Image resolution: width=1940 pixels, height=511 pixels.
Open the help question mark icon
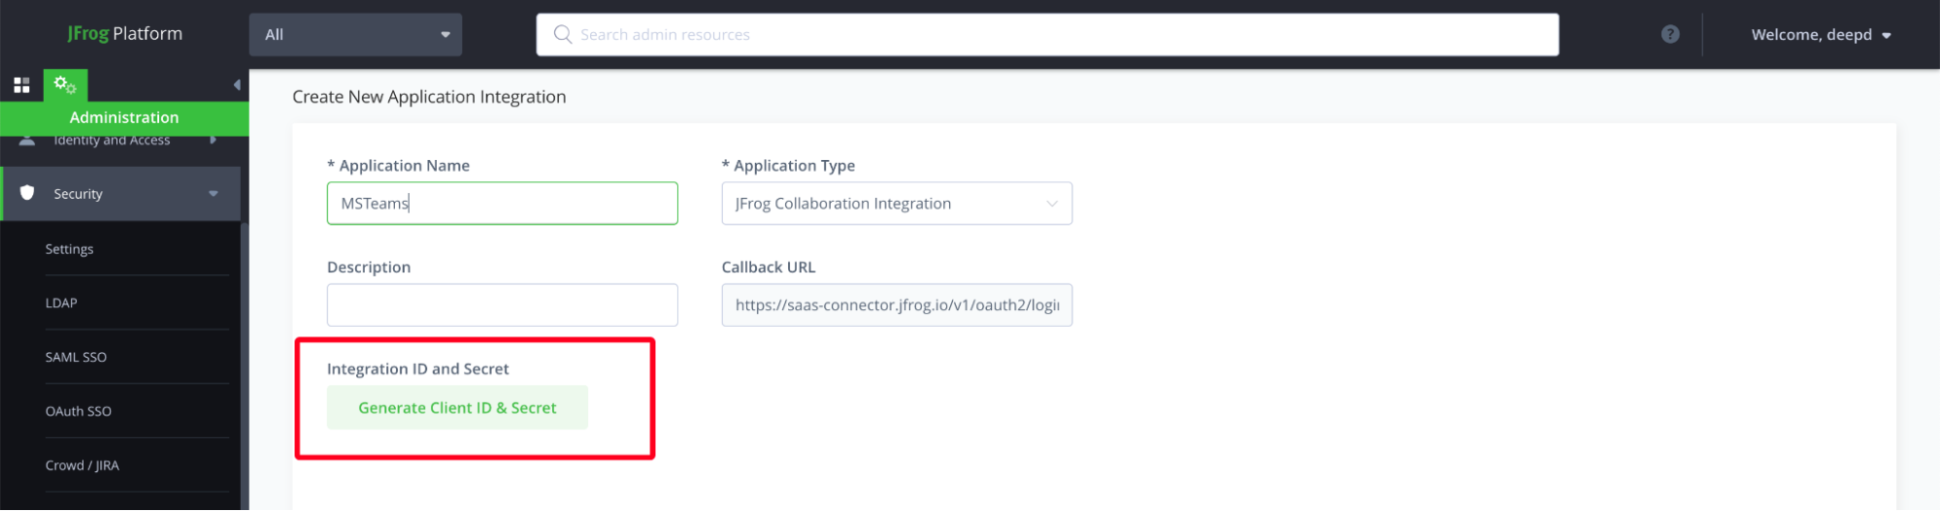click(1670, 34)
